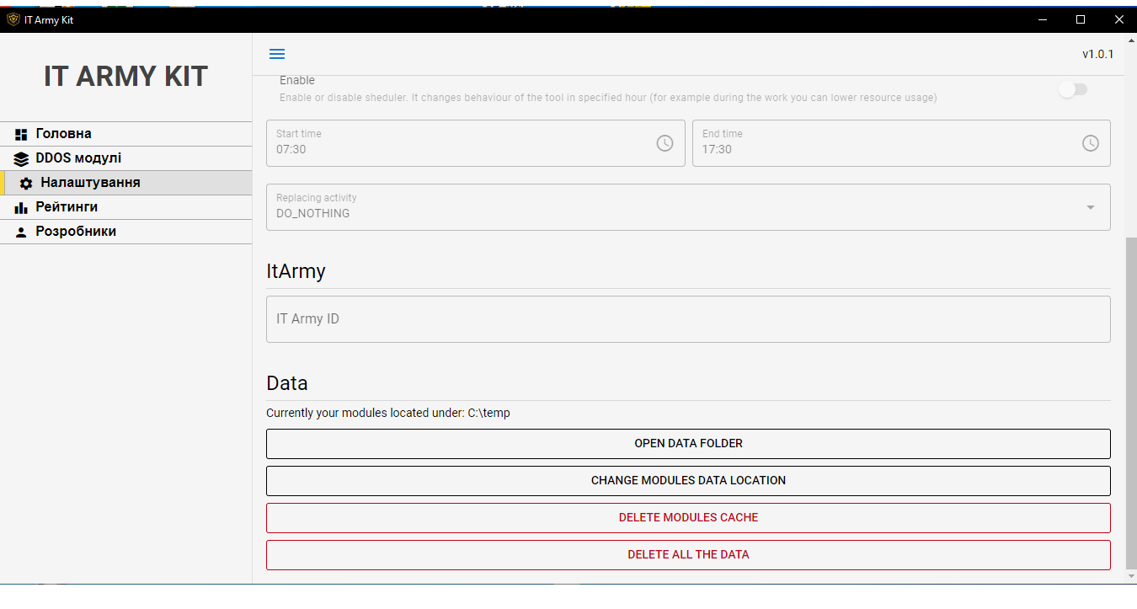
Task: Click the Delete All The Data button
Action: coord(688,555)
